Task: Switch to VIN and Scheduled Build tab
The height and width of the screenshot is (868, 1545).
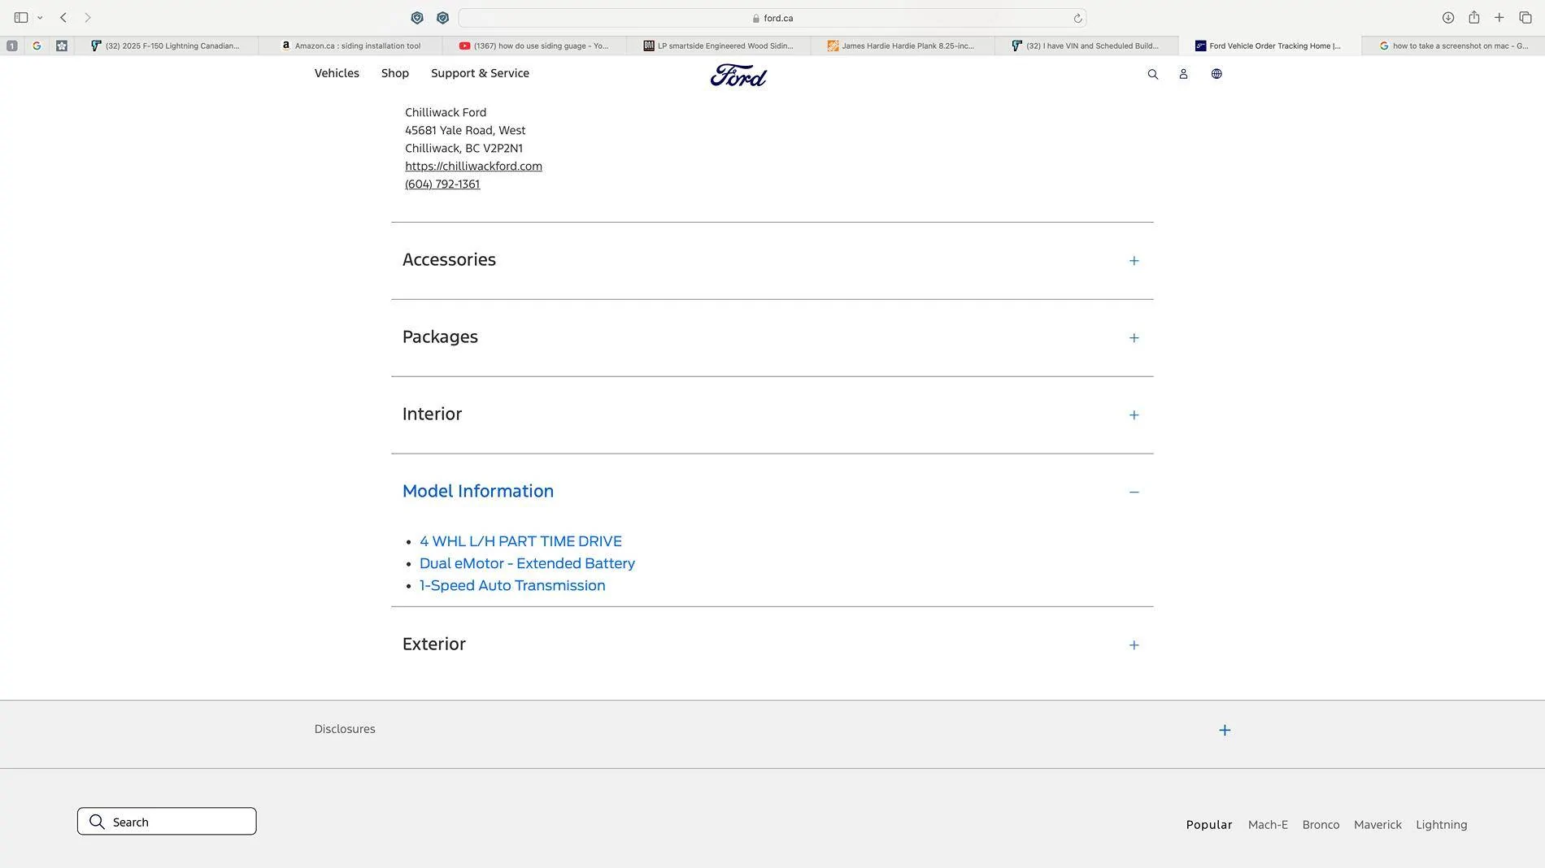Action: tap(1086, 46)
